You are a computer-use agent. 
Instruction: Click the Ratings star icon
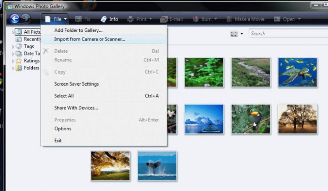[x=19, y=61]
